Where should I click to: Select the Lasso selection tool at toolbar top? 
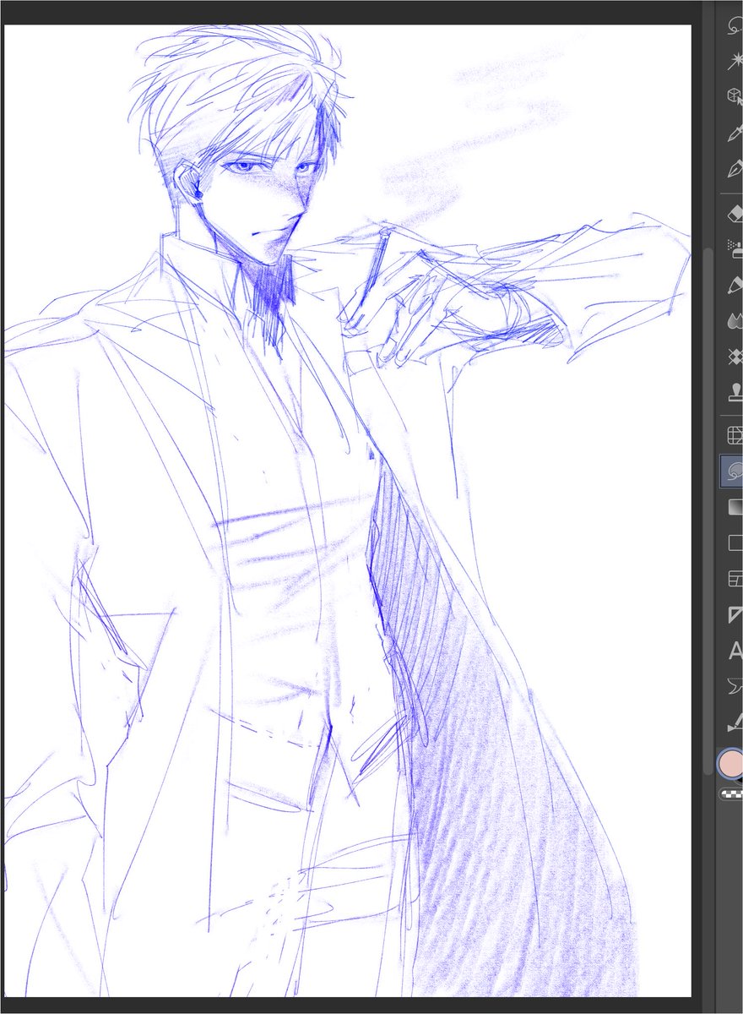click(734, 25)
